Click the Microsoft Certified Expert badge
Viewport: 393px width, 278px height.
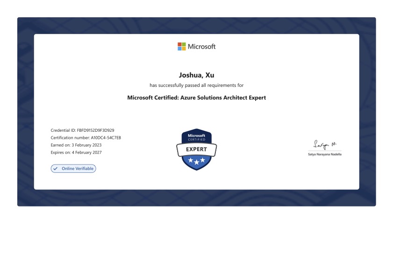pos(196,150)
